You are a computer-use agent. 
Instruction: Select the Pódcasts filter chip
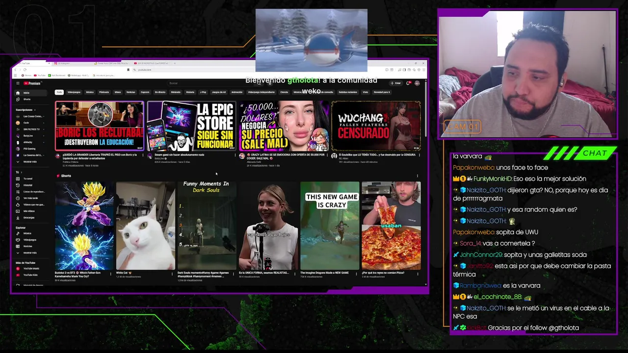(104, 92)
